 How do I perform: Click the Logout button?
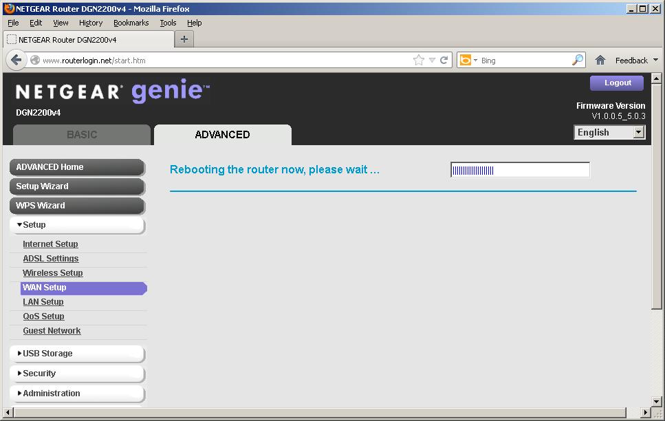(617, 83)
